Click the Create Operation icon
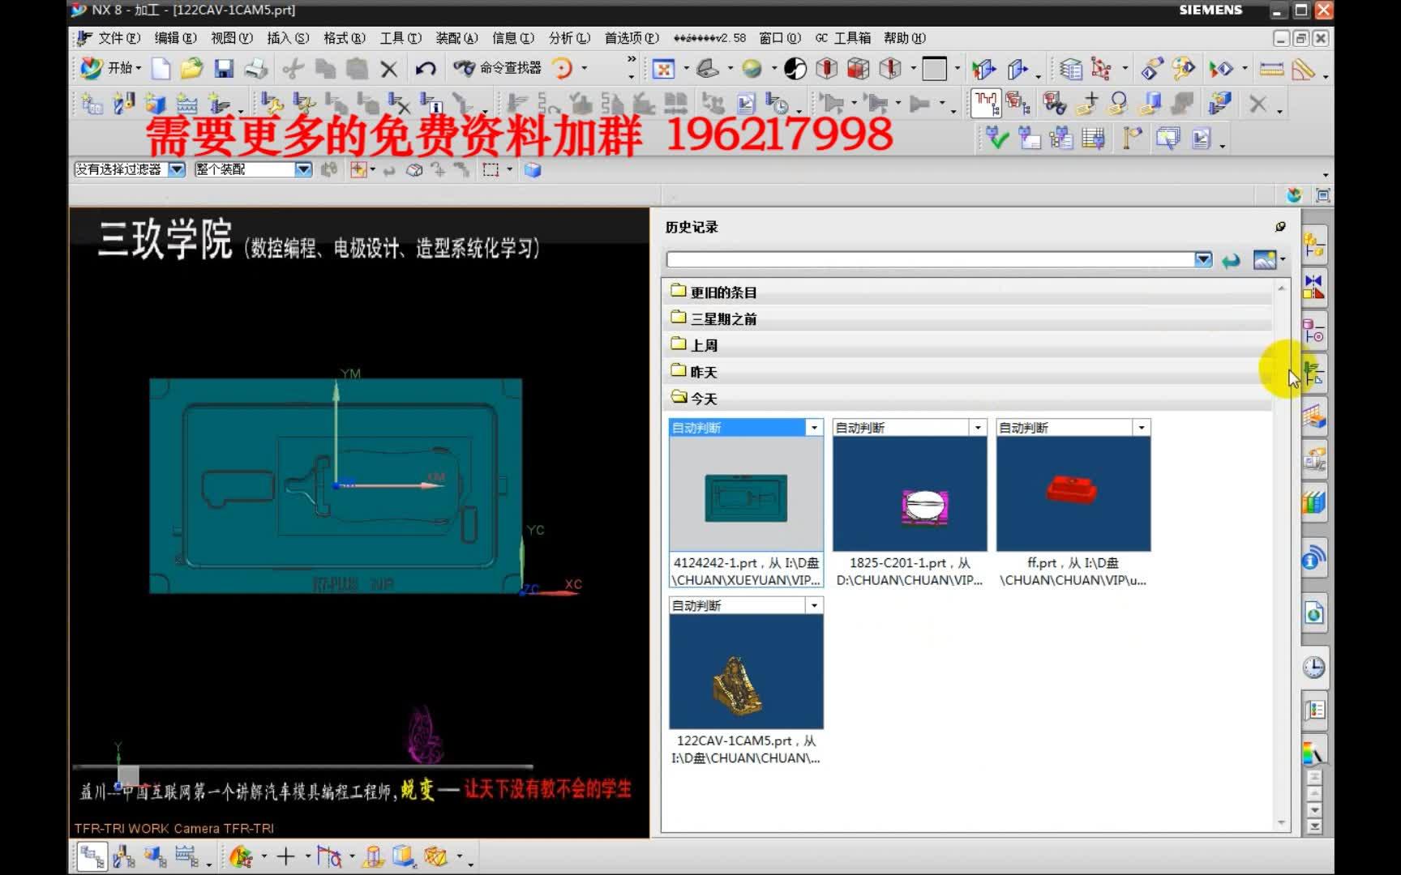The height and width of the screenshot is (875, 1401). tap(219, 104)
